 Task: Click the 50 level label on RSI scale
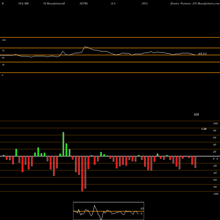3,58
